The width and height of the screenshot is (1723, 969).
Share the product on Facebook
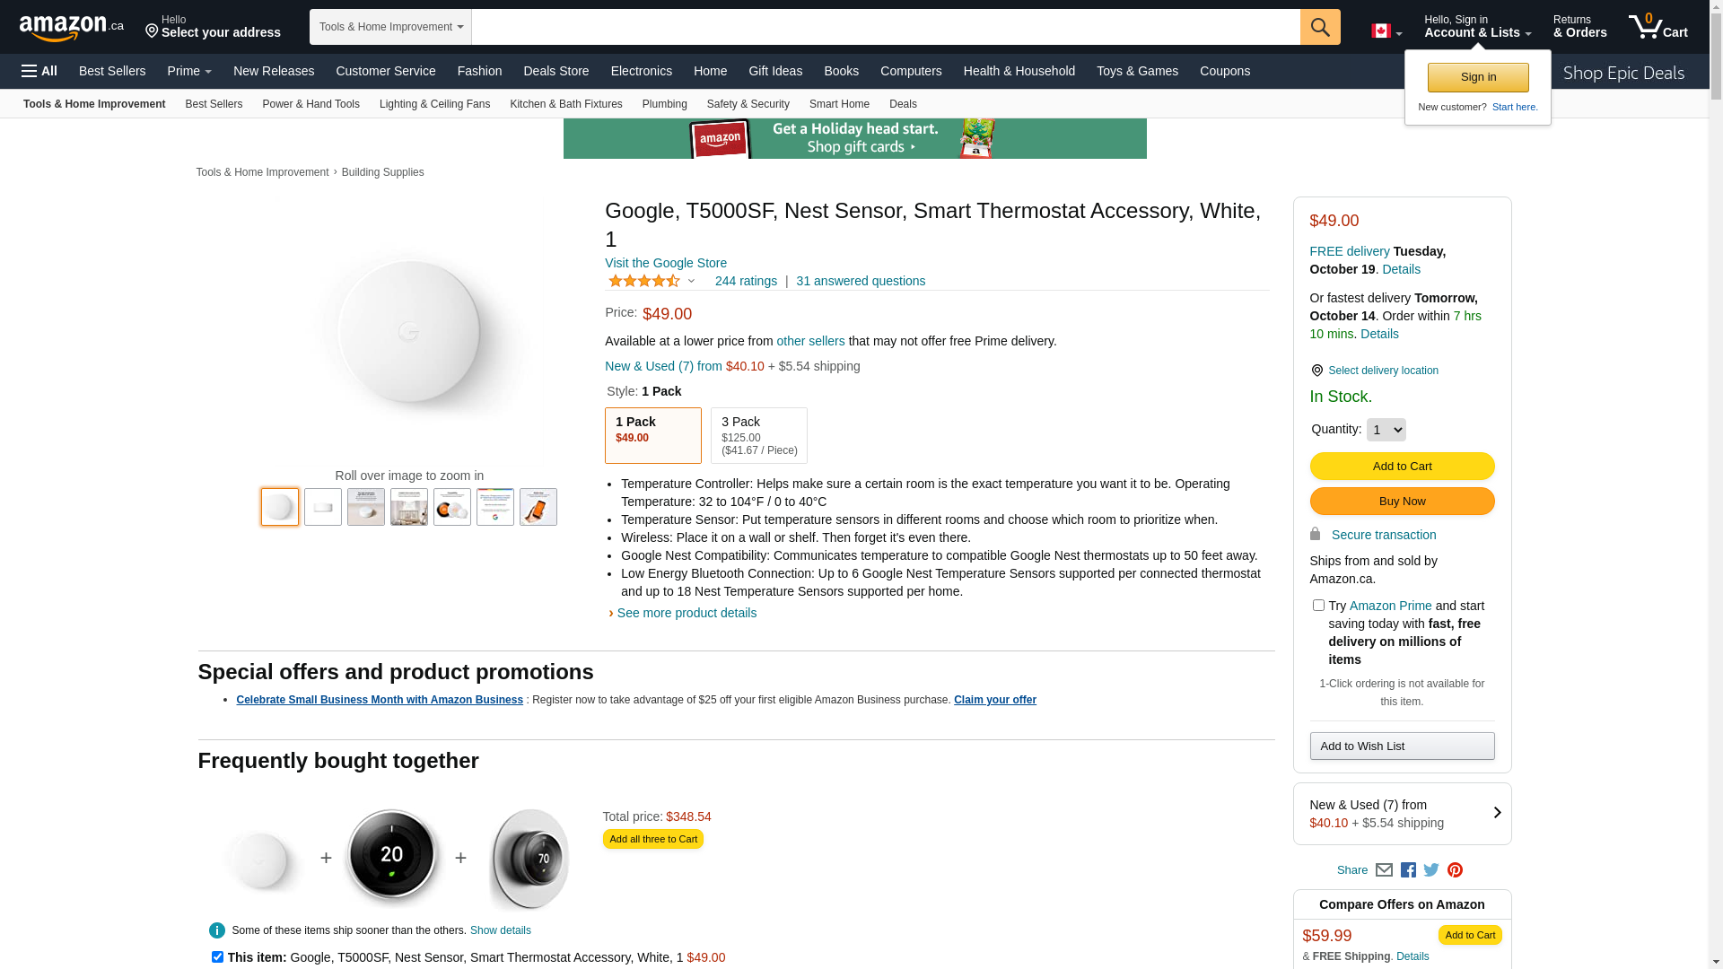click(1408, 869)
